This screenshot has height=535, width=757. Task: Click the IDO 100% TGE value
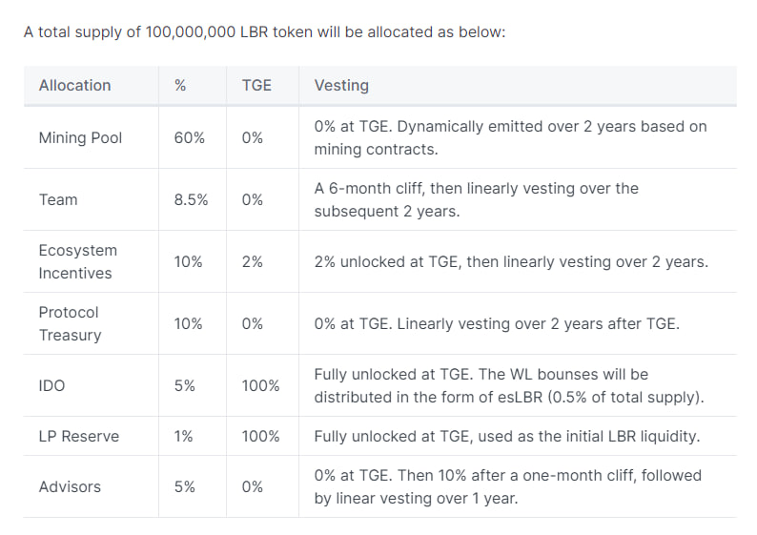pos(260,386)
